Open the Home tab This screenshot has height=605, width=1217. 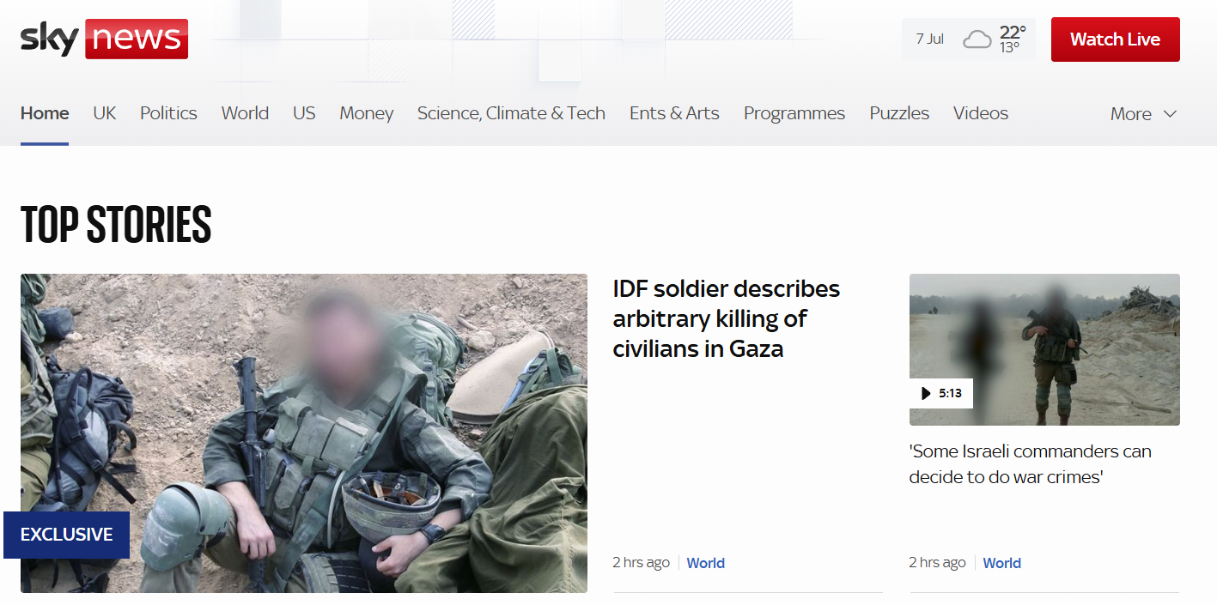[x=45, y=113]
